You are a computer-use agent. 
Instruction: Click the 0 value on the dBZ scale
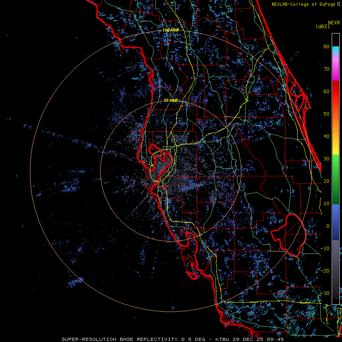[328, 226]
